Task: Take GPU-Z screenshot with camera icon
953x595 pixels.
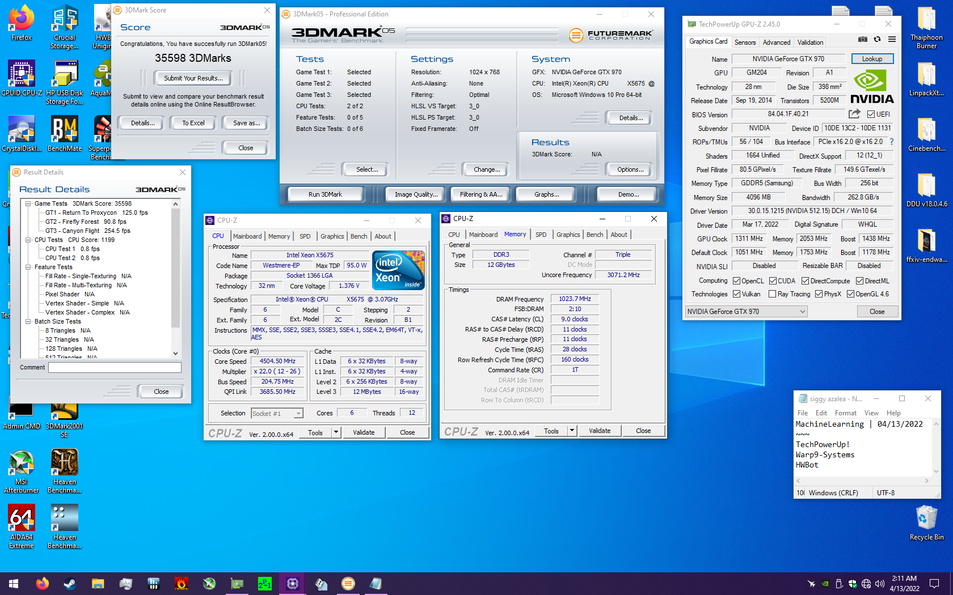Action: (x=862, y=40)
